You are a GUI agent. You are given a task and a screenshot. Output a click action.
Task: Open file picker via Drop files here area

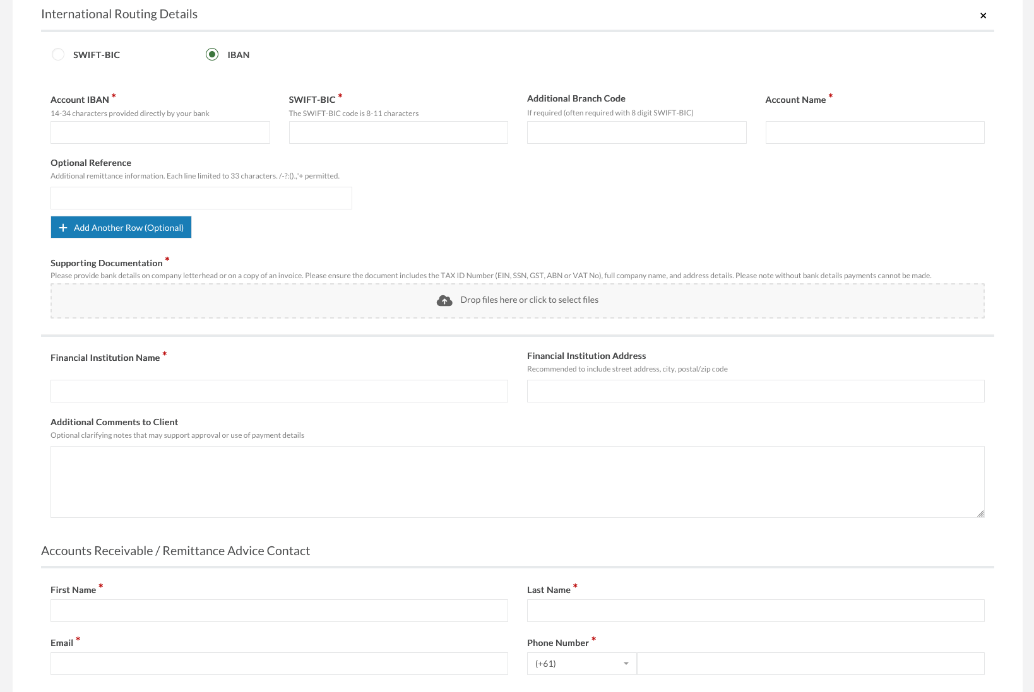(x=518, y=301)
